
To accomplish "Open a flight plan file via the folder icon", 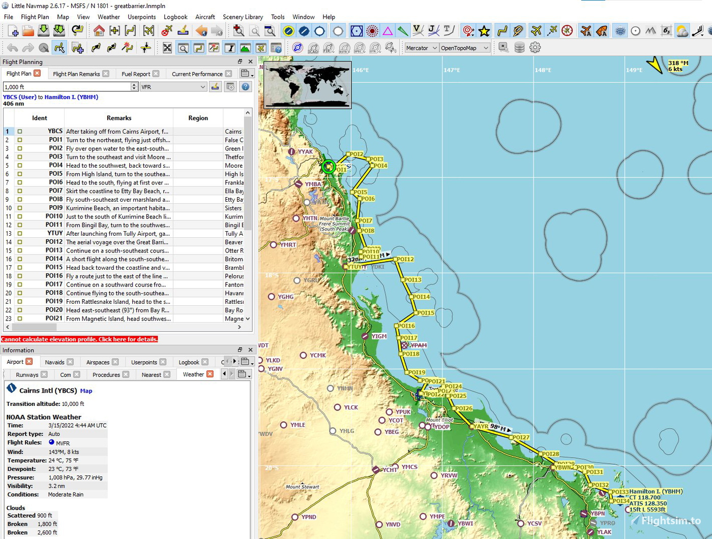I will pos(28,31).
